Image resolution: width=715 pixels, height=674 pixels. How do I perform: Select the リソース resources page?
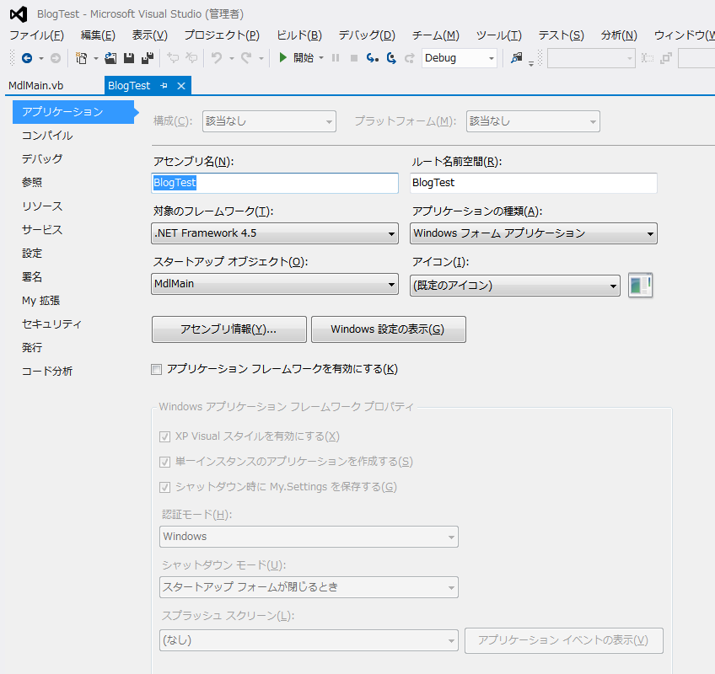(42, 206)
